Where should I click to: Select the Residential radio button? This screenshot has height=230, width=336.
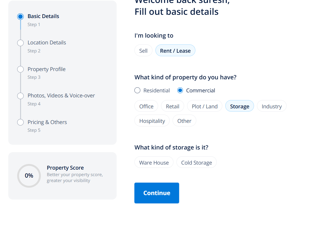pyautogui.click(x=137, y=91)
